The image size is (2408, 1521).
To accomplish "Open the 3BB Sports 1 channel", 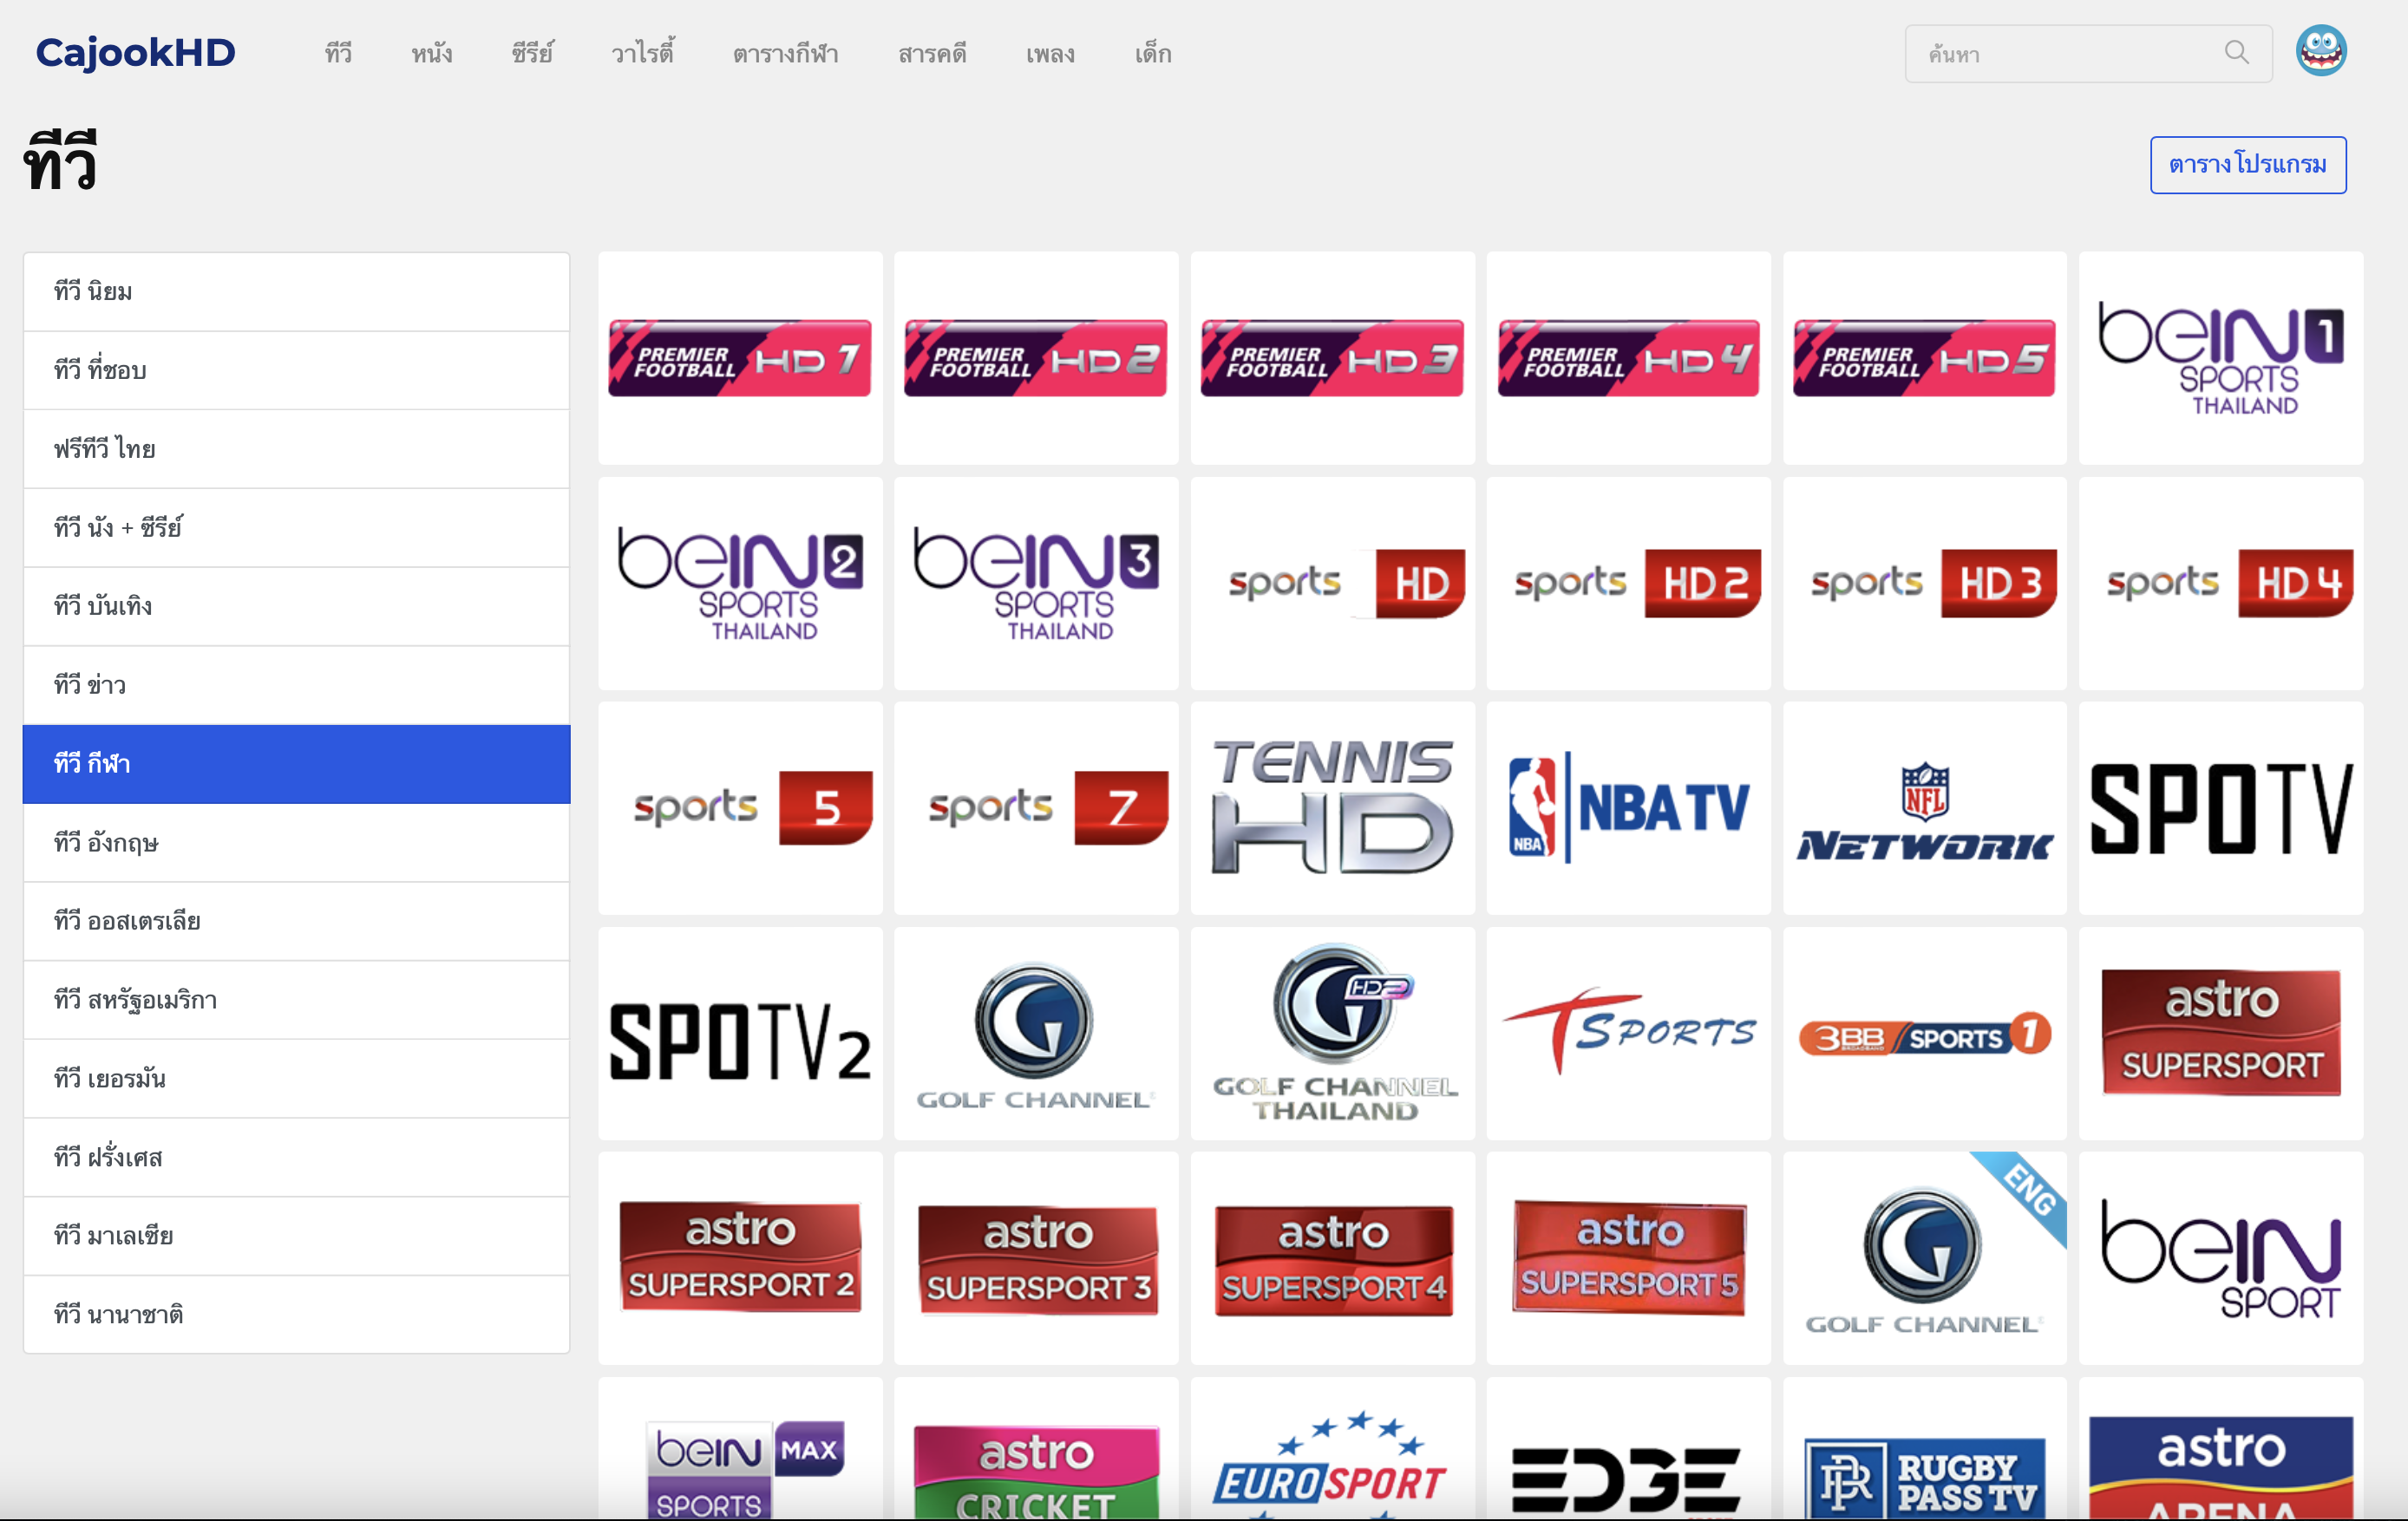I will pyautogui.click(x=1924, y=1033).
